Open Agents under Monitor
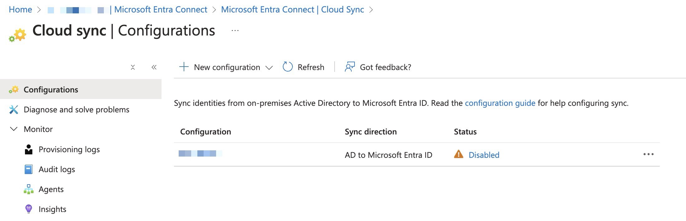The image size is (686, 221). (x=51, y=189)
